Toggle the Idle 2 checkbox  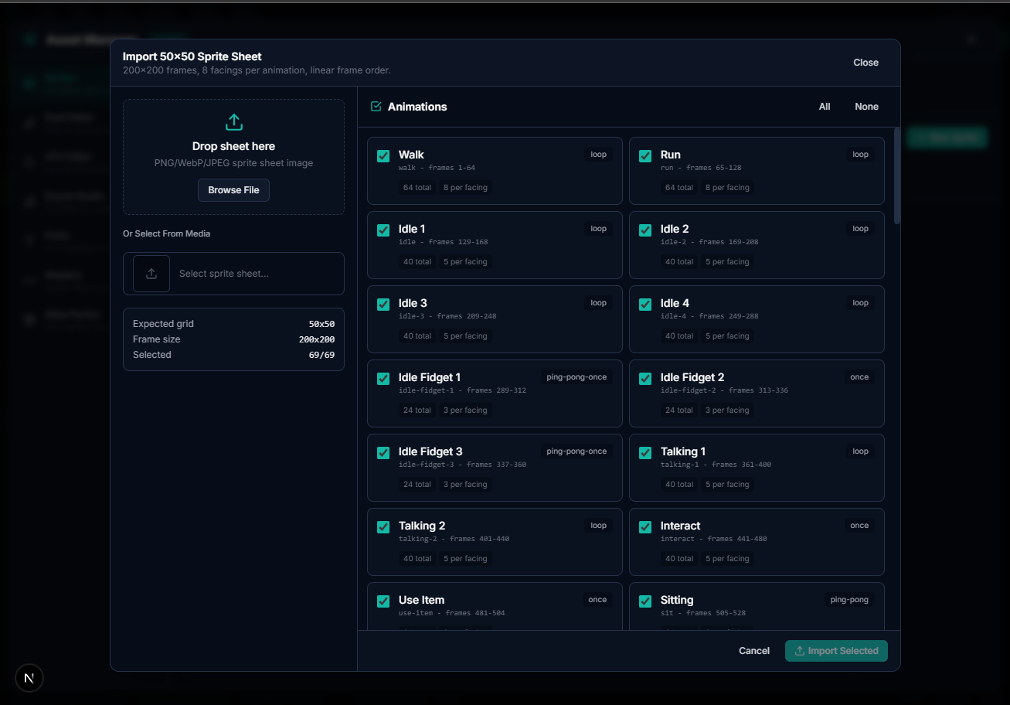[645, 230]
